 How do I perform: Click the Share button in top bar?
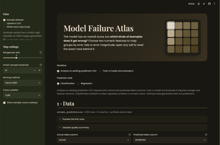[x=191, y=4]
